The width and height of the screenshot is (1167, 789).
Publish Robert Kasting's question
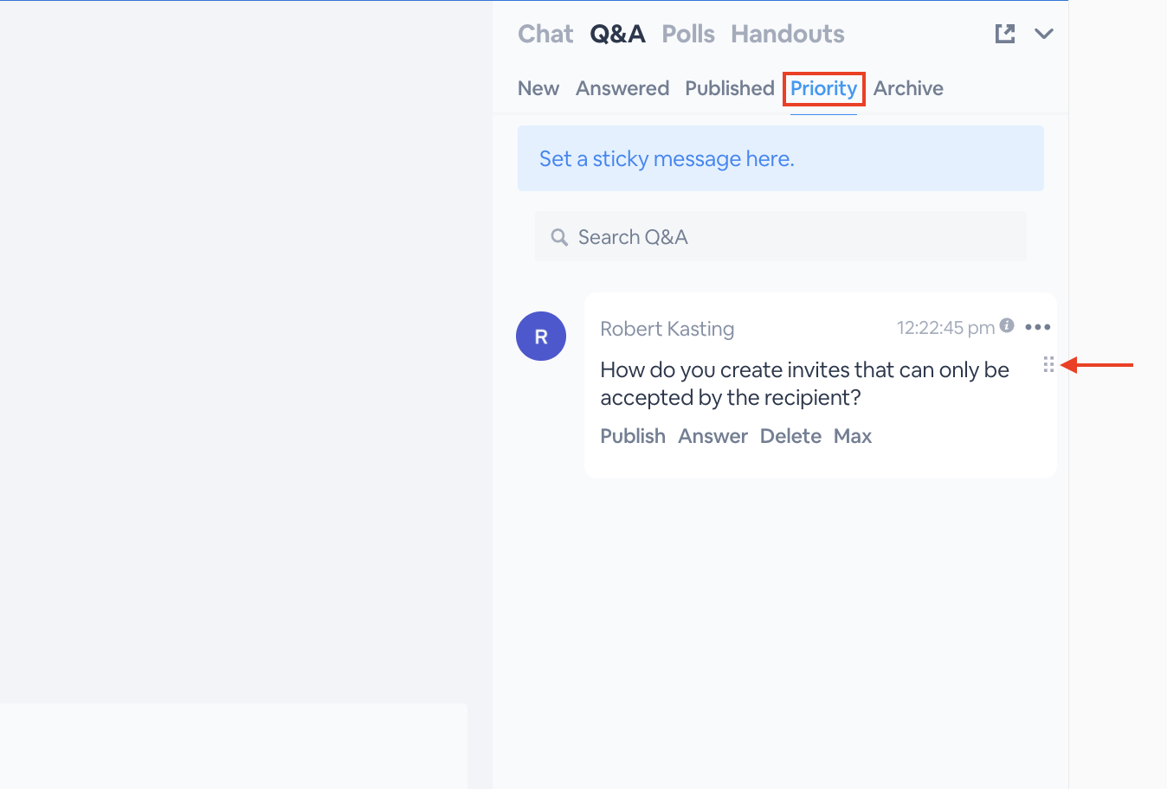[633, 436]
